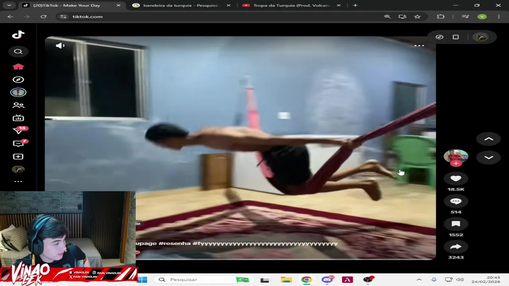Open the browser extensions puzzle icon
The width and height of the screenshot is (509, 286).
coord(441,17)
